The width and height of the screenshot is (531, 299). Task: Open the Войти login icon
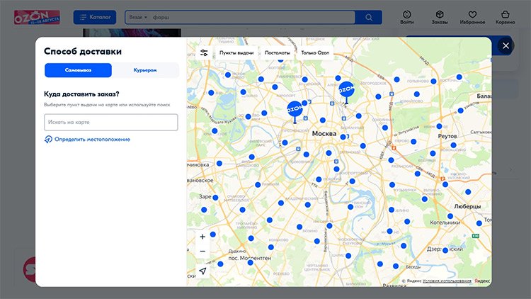[406, 17]
